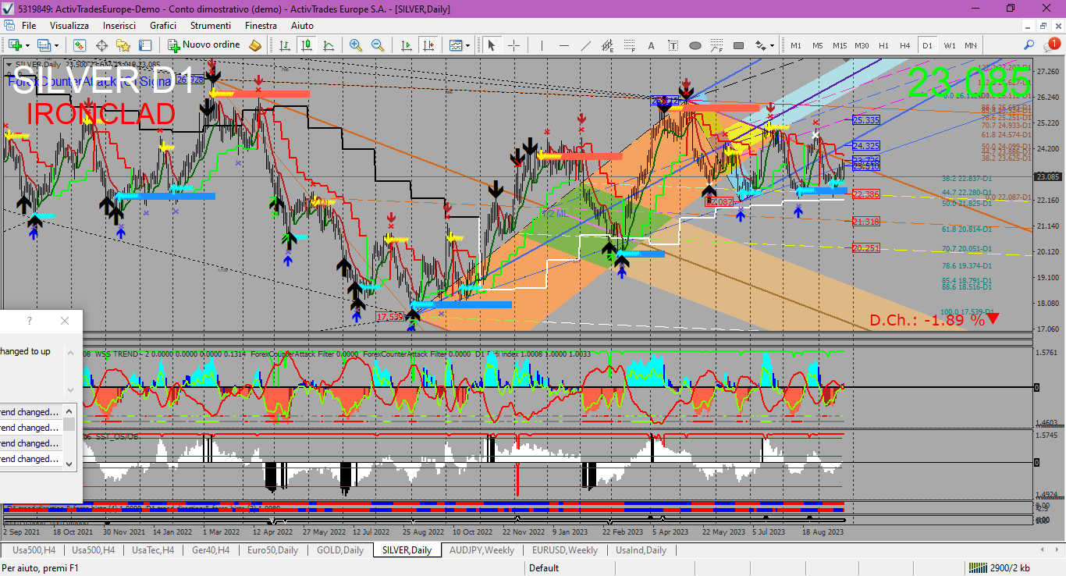Viewport: 1066px width, 576px height.
Task: Select the vertical line tool
Action: [542, 45]
